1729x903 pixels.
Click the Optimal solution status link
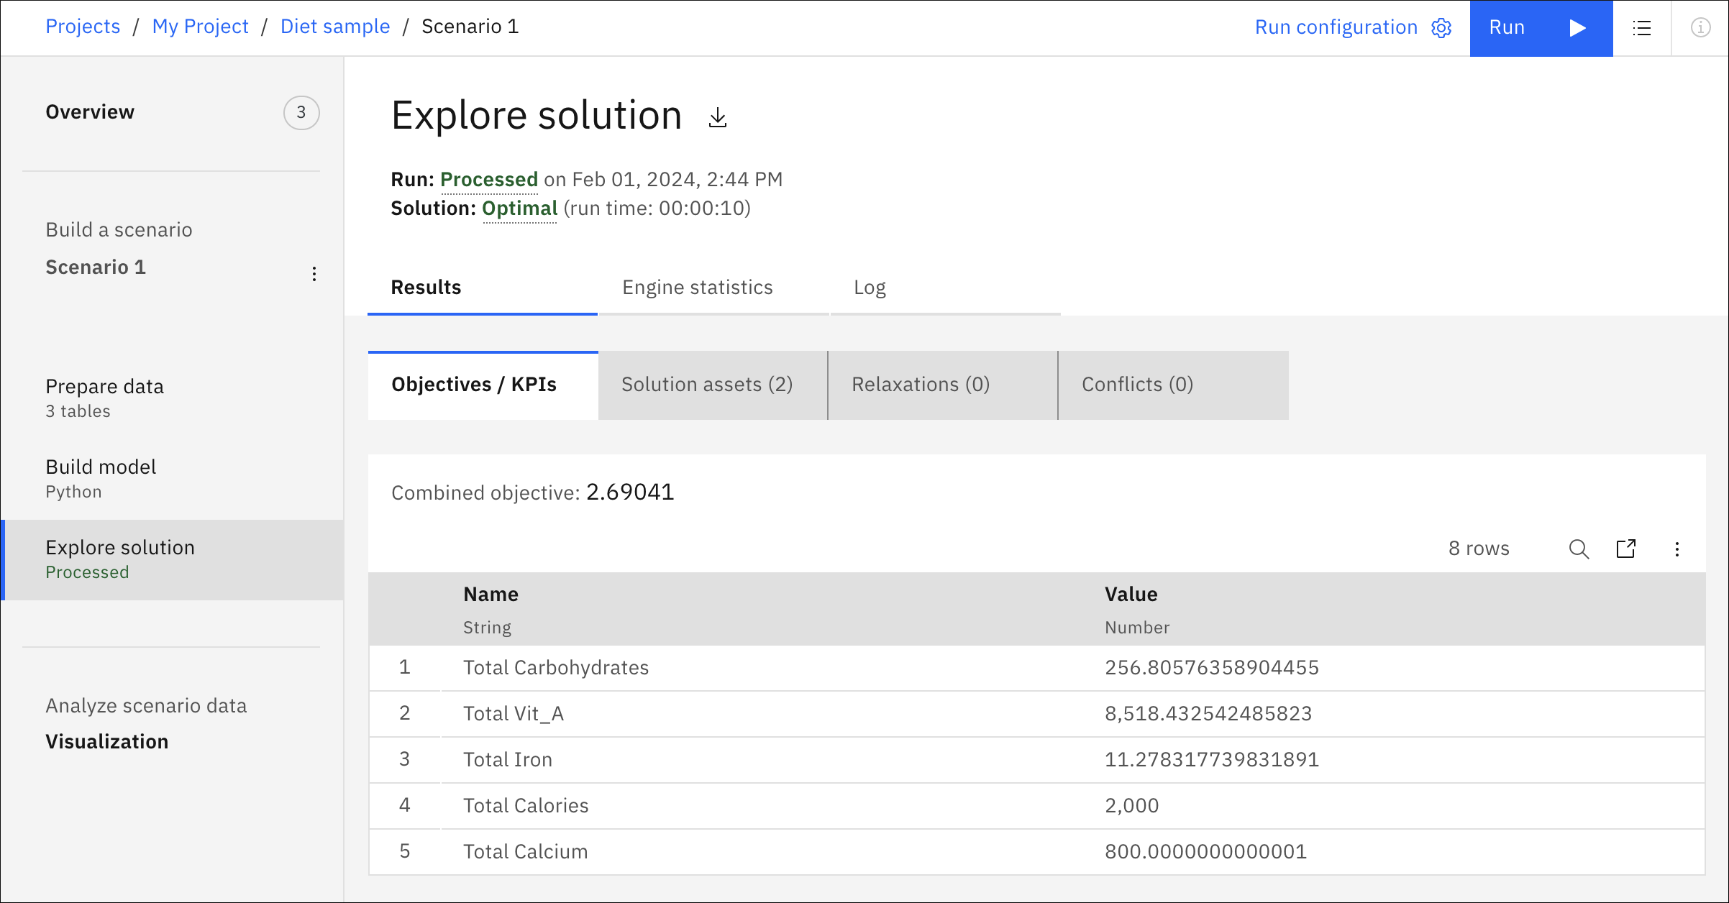click(x=520, y=208)
